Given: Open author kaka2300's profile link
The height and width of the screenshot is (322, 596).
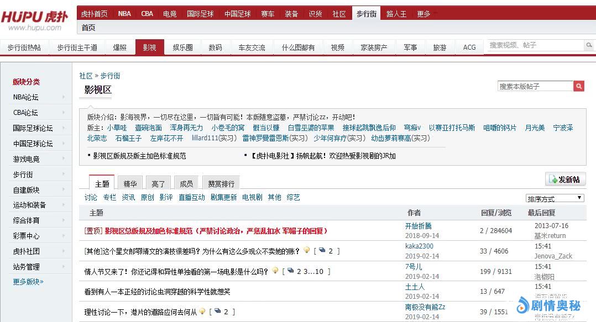Looking at the screenshot, I should 419,246.
